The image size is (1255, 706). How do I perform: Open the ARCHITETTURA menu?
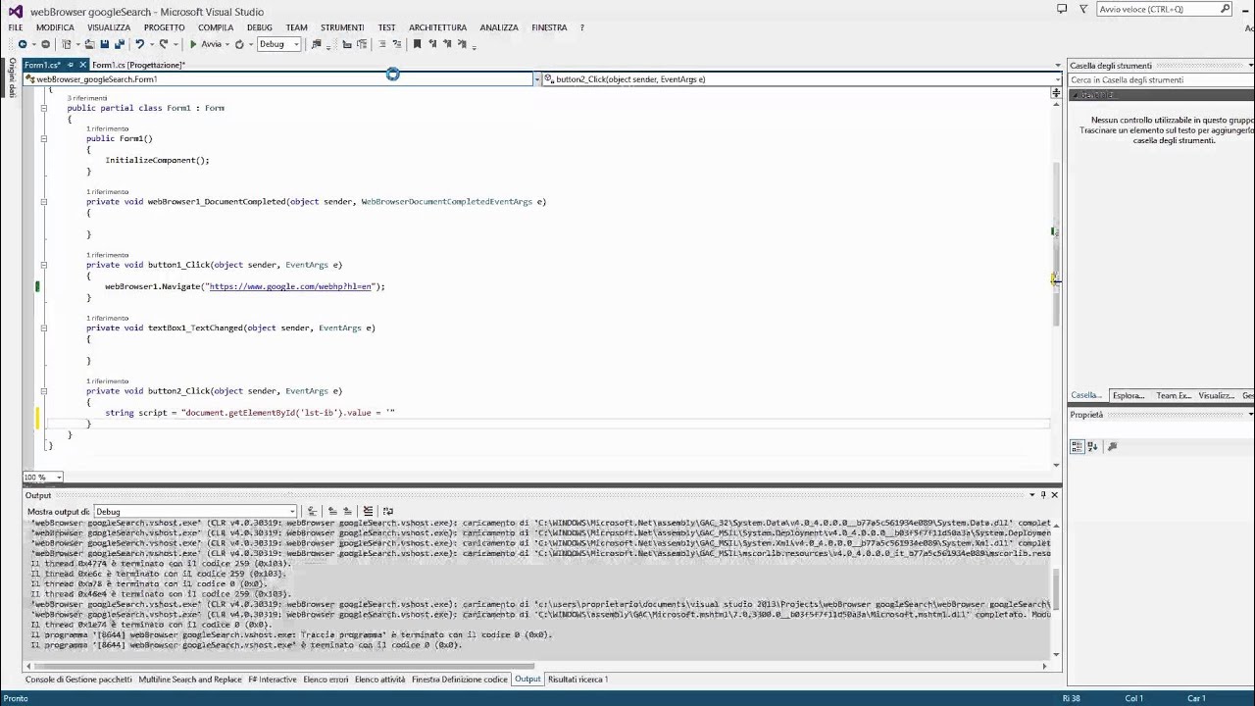tap(437, 27)
